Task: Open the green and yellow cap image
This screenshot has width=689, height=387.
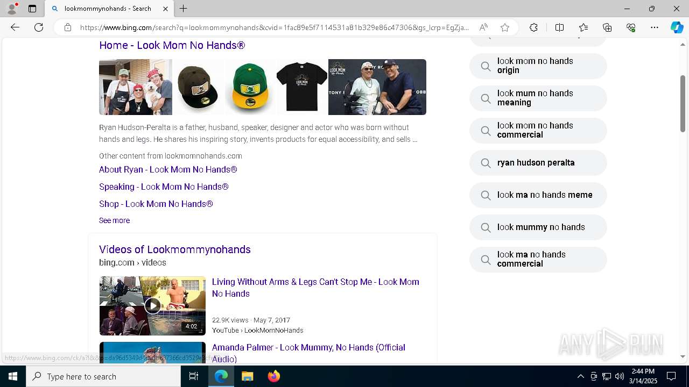Action: (249, 87)
